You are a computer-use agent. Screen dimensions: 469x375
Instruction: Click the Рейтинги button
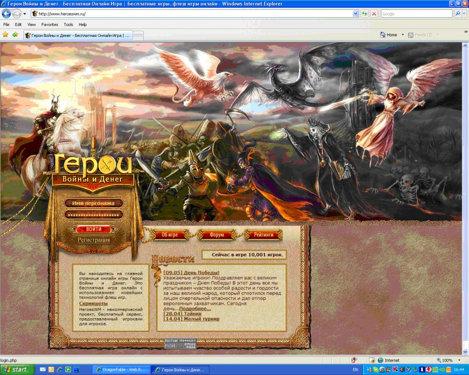[264, 235]
